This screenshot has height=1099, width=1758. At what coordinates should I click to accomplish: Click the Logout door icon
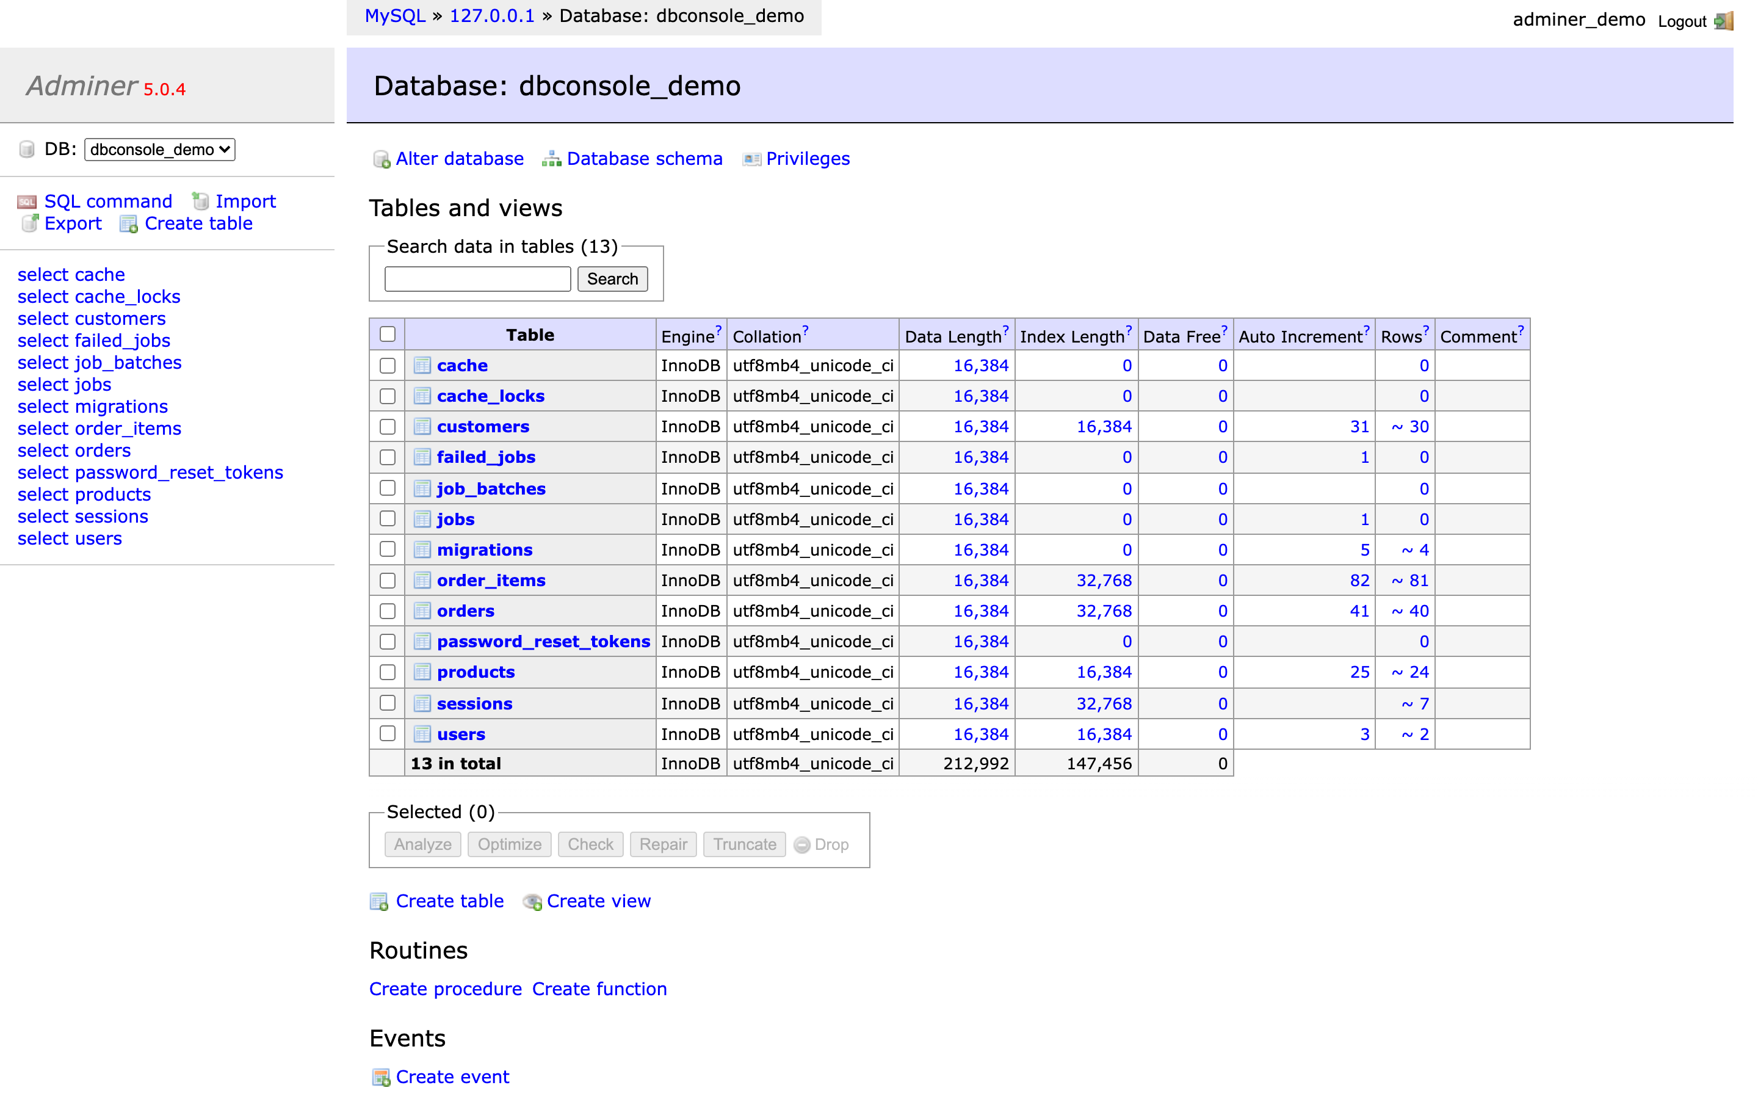(1724, 20)
